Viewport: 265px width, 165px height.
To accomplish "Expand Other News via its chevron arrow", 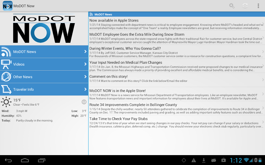I will [85, 77].
